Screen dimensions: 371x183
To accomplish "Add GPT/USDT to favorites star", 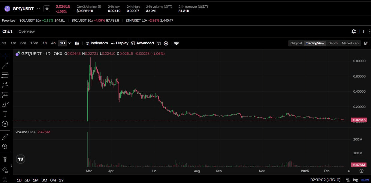I will coord(47,9).
